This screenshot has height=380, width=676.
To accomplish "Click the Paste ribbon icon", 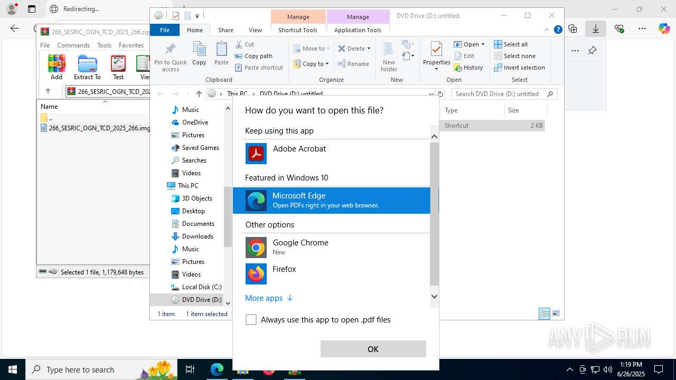I will [221, 54].
